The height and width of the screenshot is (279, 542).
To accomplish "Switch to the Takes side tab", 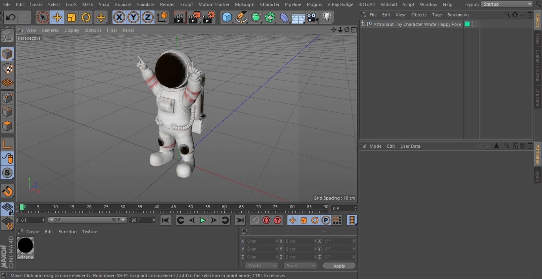I will tap(537, 39).
